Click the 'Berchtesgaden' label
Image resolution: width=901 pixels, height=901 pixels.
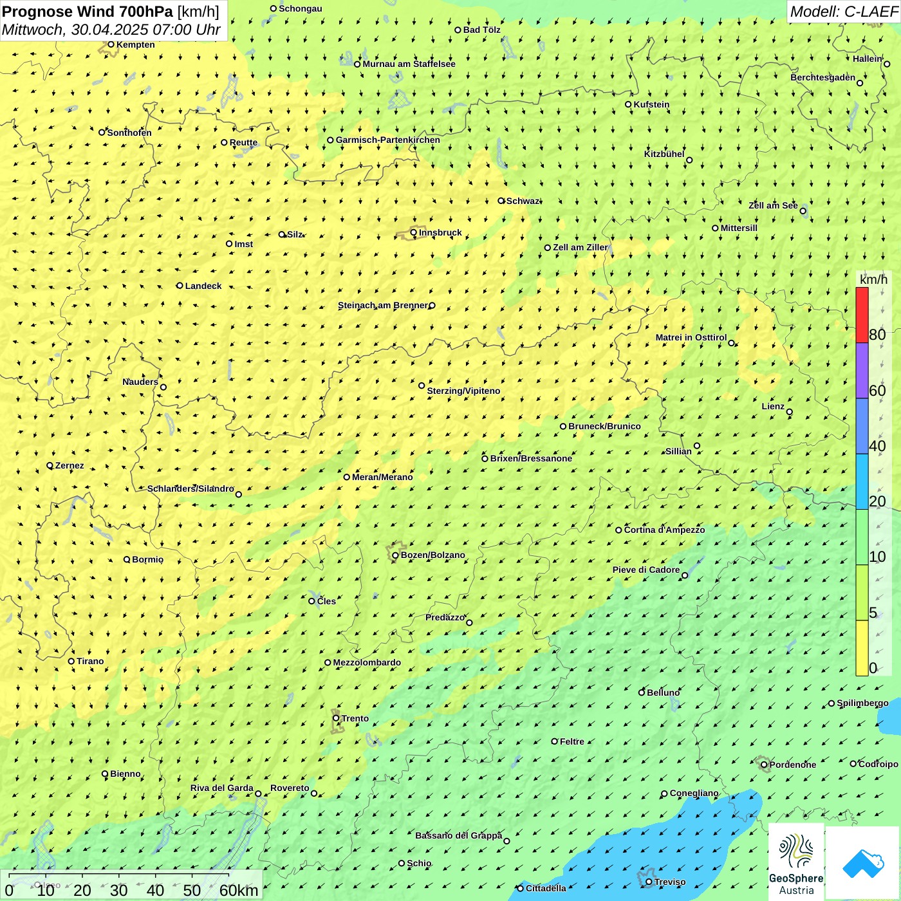(823, 77)
